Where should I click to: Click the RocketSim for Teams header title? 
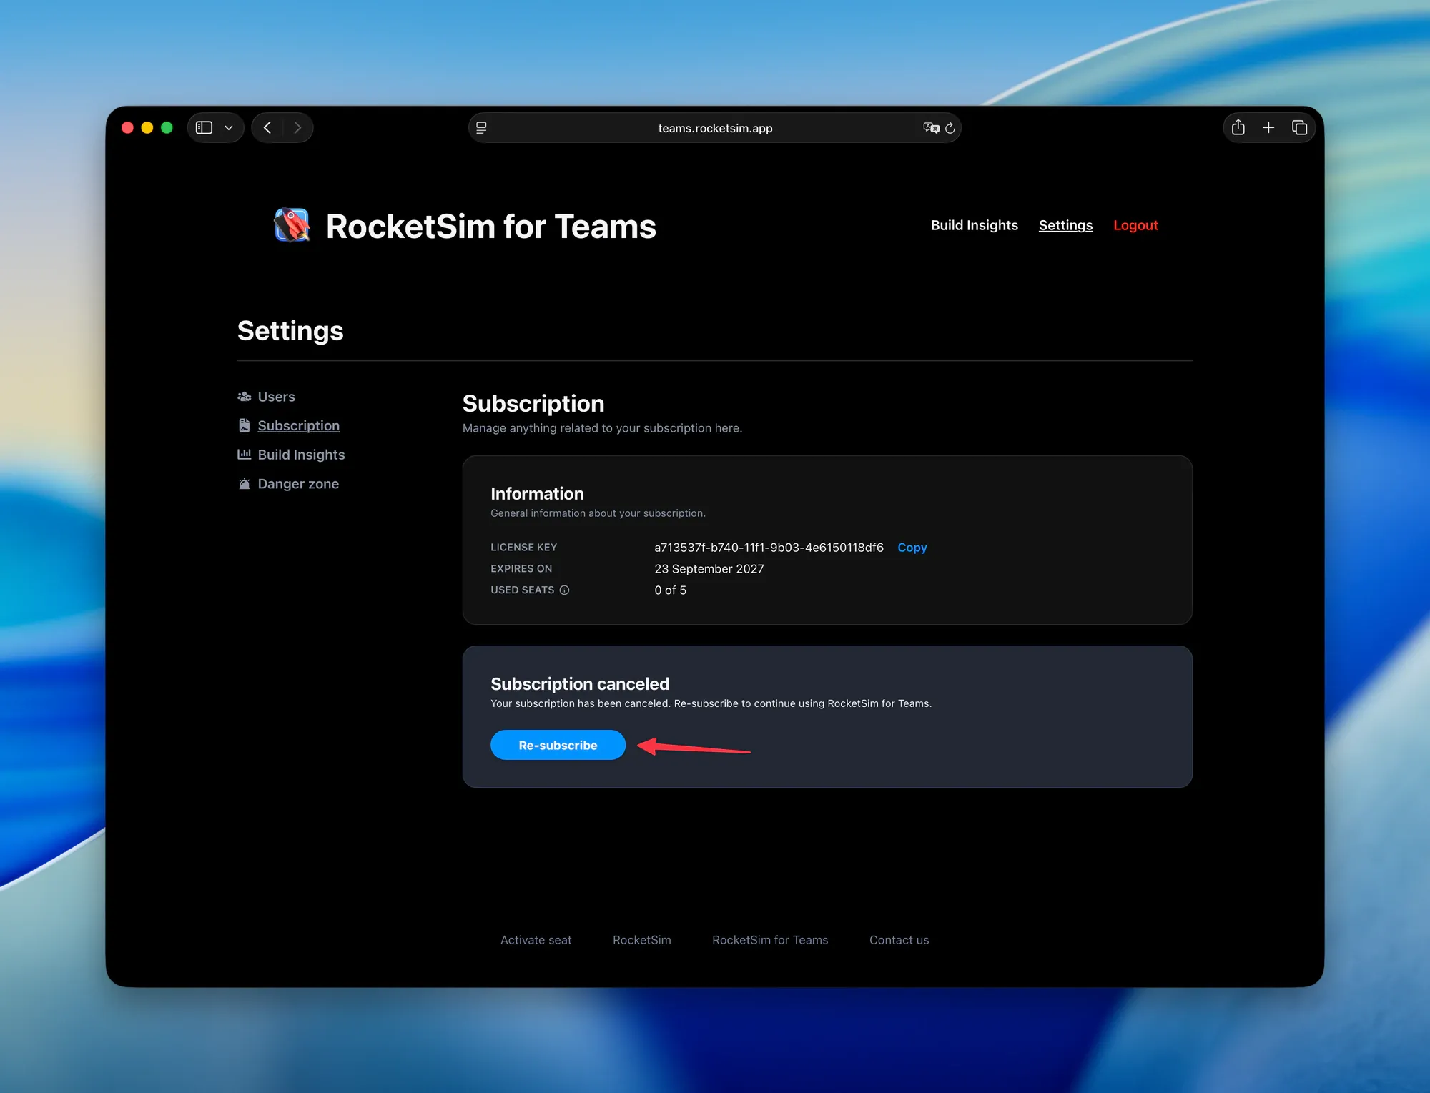click(x=490, y=226)
